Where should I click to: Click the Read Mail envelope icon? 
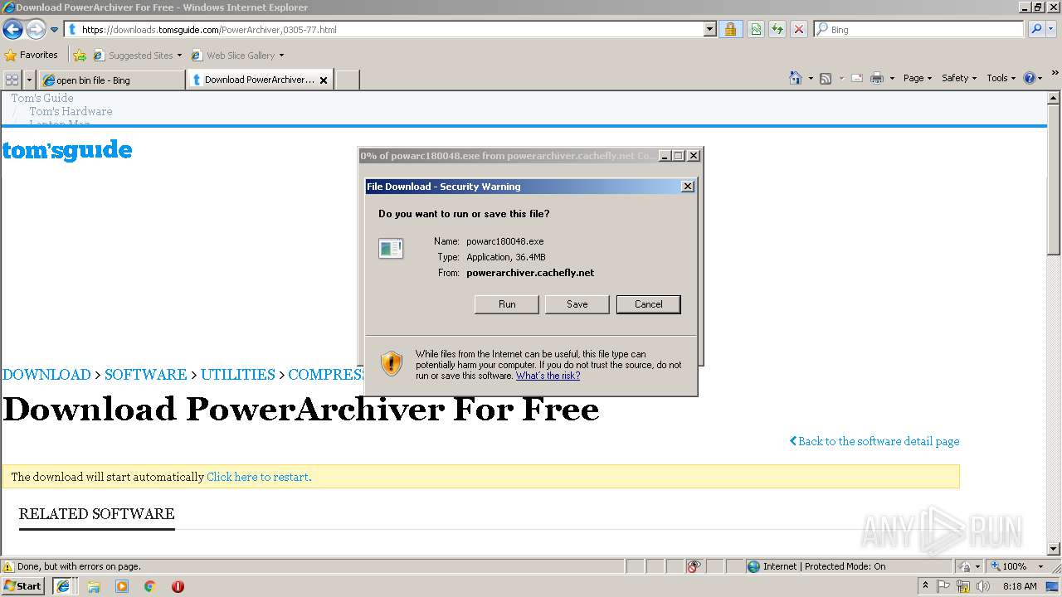857,78
